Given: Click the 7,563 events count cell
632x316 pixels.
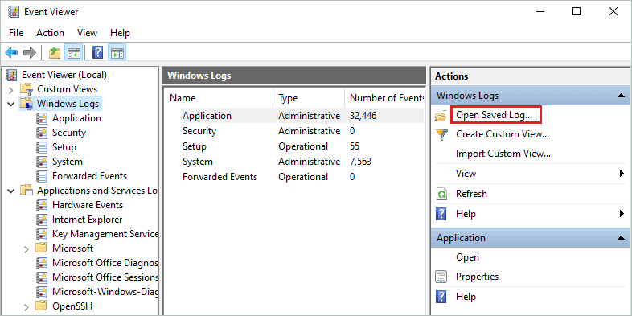Looking at the screenshot, I should (360, 162).
